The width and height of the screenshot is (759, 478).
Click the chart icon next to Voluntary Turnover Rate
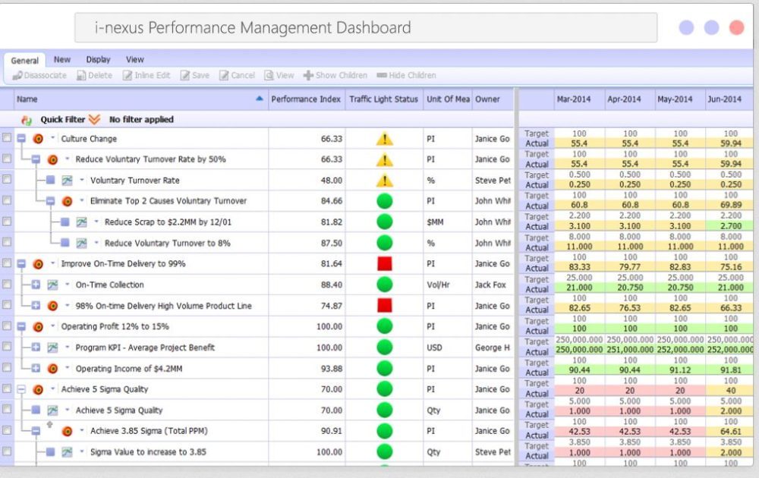point(68,181)
